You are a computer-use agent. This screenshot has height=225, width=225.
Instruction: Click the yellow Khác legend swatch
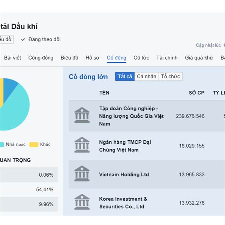34,144
